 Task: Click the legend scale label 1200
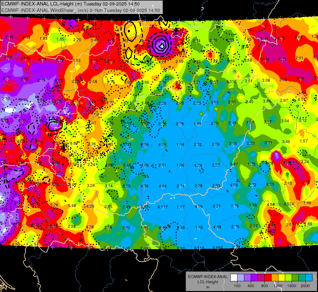click(x=278, y=286)
